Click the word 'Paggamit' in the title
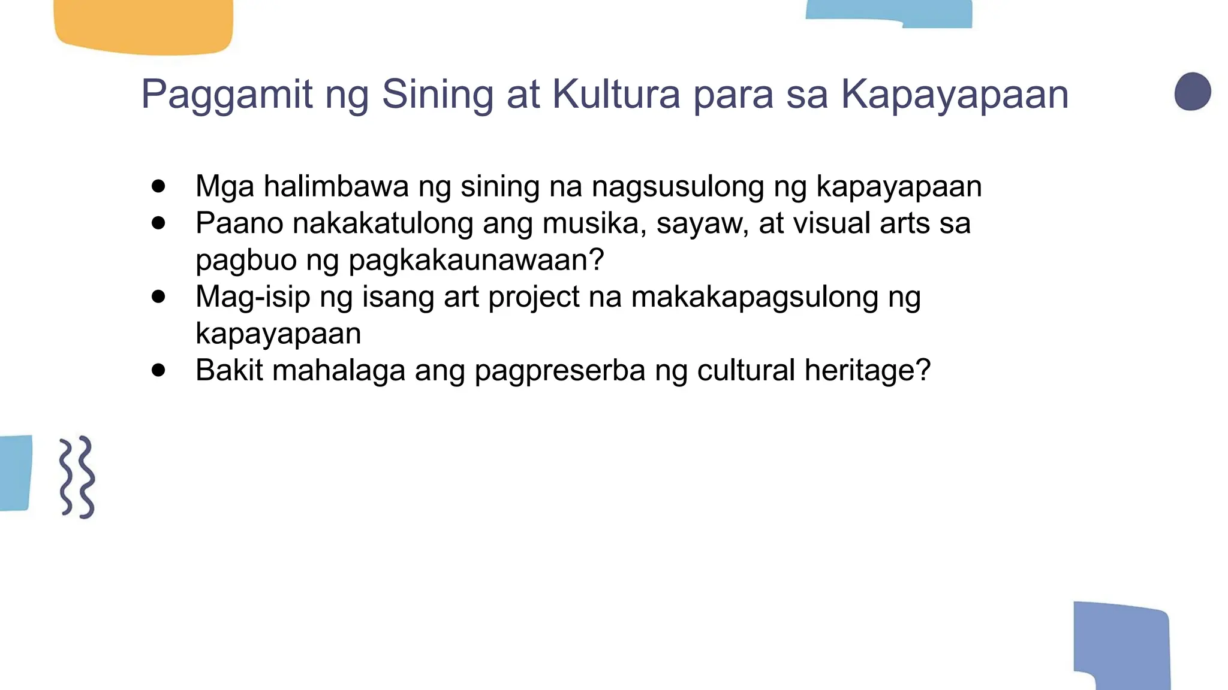 [x=227, y=95]
